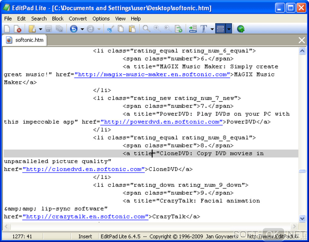Click text span class number 8.
Image resolution: width=309 pixels, height=242 pixels.
pos(178,146)
